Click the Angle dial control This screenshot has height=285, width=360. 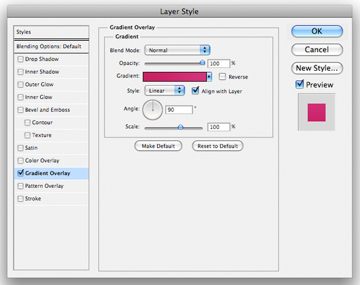pyautogui.click(x=152, y=110)
